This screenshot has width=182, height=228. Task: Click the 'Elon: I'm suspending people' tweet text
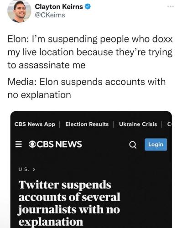coord(90,52)
